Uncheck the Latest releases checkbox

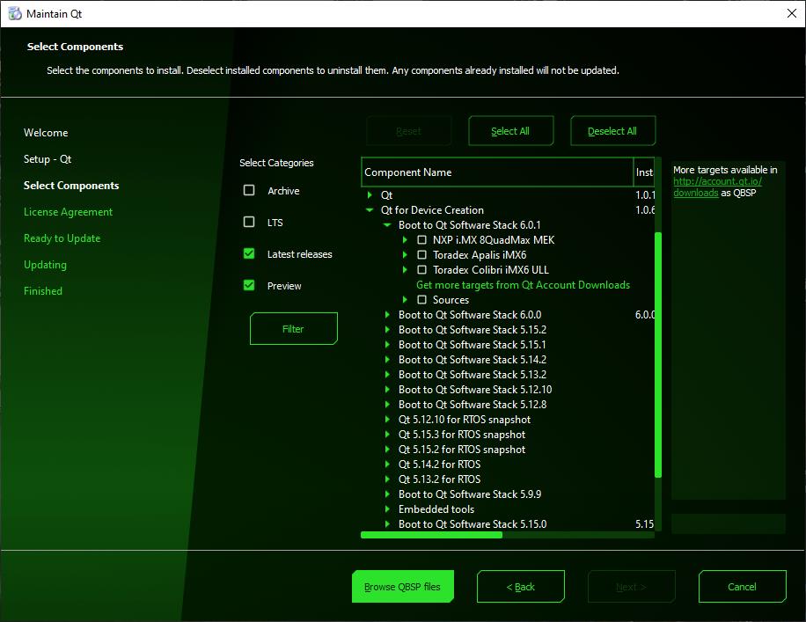(249, 254)
